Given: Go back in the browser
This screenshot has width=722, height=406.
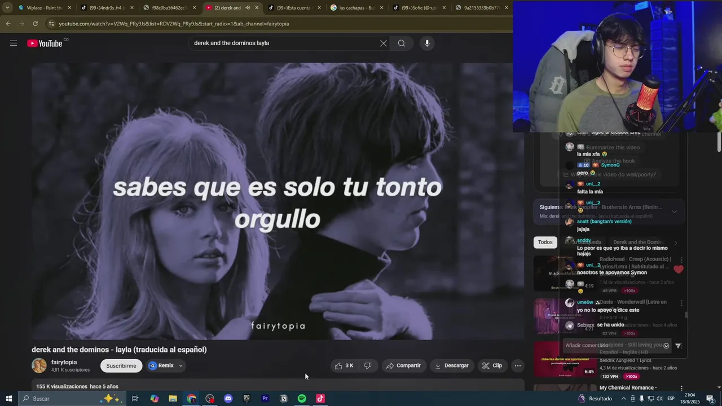Looking at the screenshot, I should click(x=8, y=24).
